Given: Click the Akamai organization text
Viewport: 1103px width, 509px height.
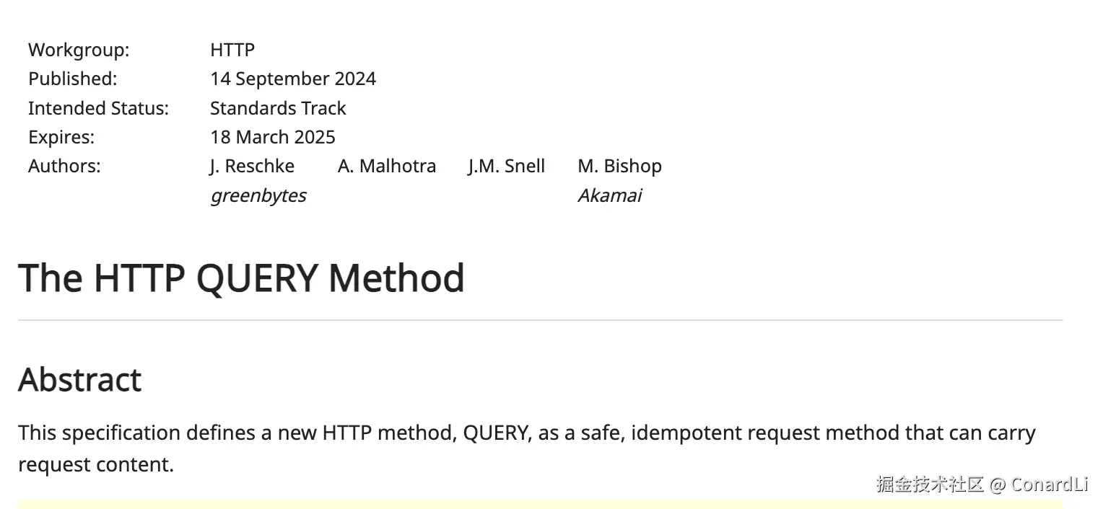Looking at the screenshot, I should pos(609,195).
